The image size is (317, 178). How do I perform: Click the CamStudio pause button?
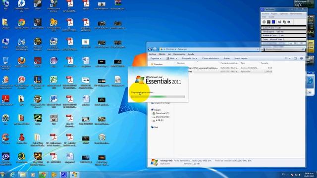tap(268, 22)
